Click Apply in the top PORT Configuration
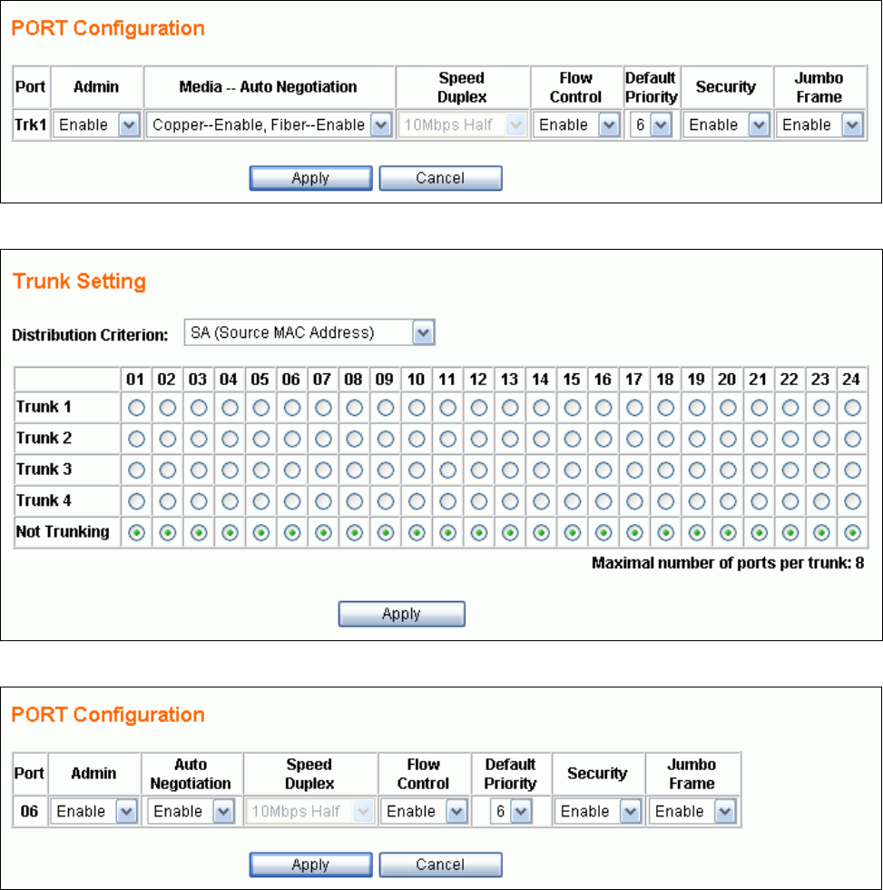The height and width of the screenshot is (890, 883). [310, 178]
